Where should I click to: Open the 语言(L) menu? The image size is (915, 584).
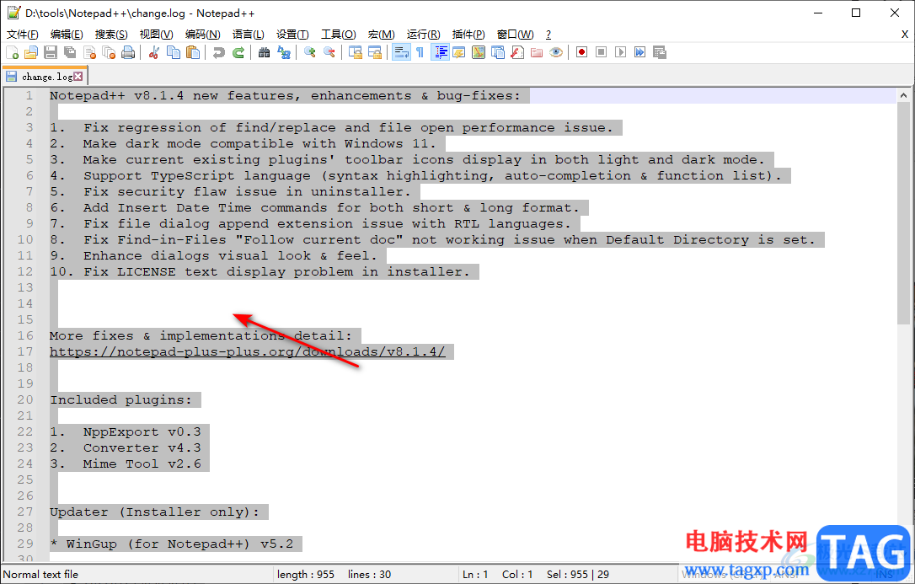point(248,35)
